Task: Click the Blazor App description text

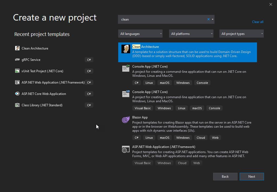Action: tap(192, 127)
